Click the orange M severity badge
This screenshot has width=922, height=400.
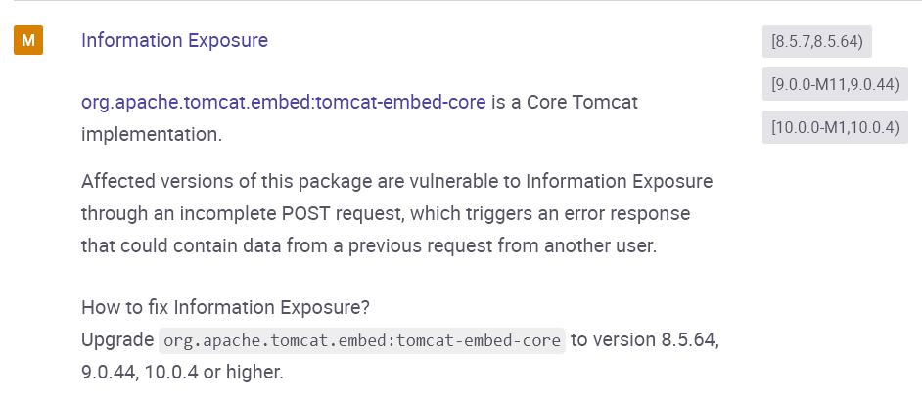28,41
